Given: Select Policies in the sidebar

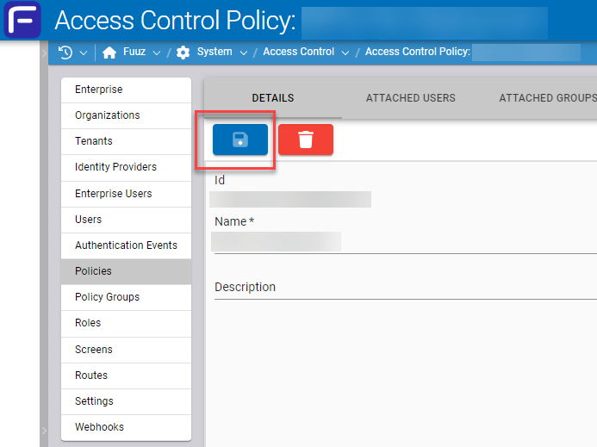Looking at the screenshot, I should click(126, 271).
